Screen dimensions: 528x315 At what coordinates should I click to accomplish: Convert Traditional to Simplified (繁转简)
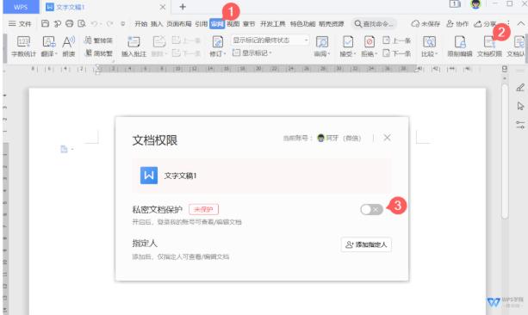point(98,40)
